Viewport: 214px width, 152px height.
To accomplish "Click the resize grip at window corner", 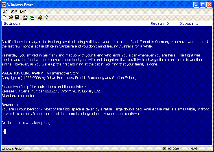I will coord(211,149).
